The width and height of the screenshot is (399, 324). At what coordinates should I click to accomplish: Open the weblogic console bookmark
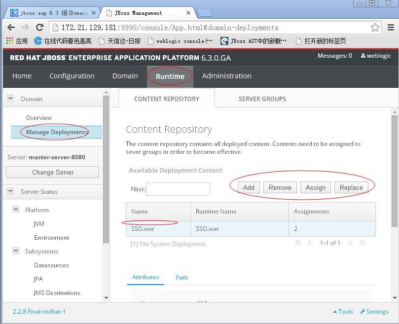click(180, 41)
